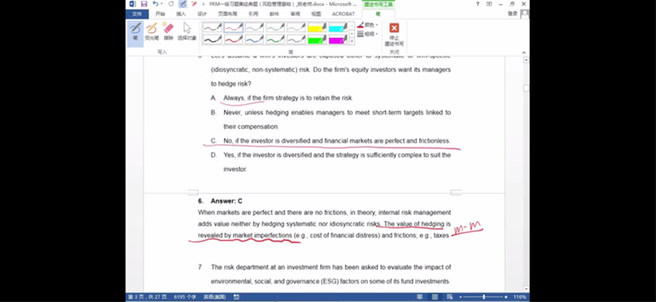Choose the 选择对象 select objects cursor
The height and width of the screenshot is (302, 656).
(187, 32)
